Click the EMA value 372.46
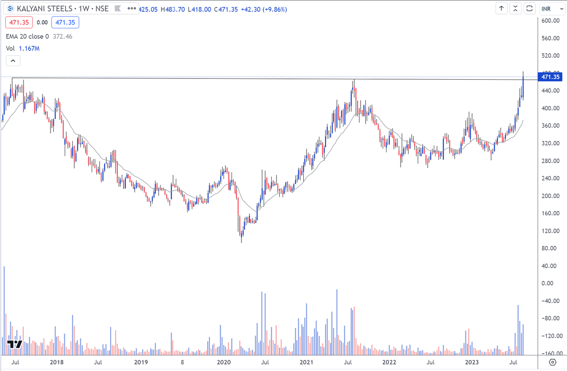The height and width of the screenshot is (371, 567). (63, 36)
